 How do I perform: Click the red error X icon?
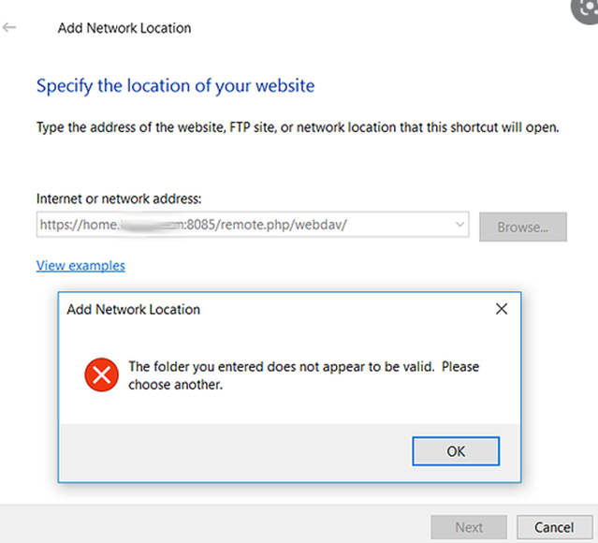(x=101, y=374)
